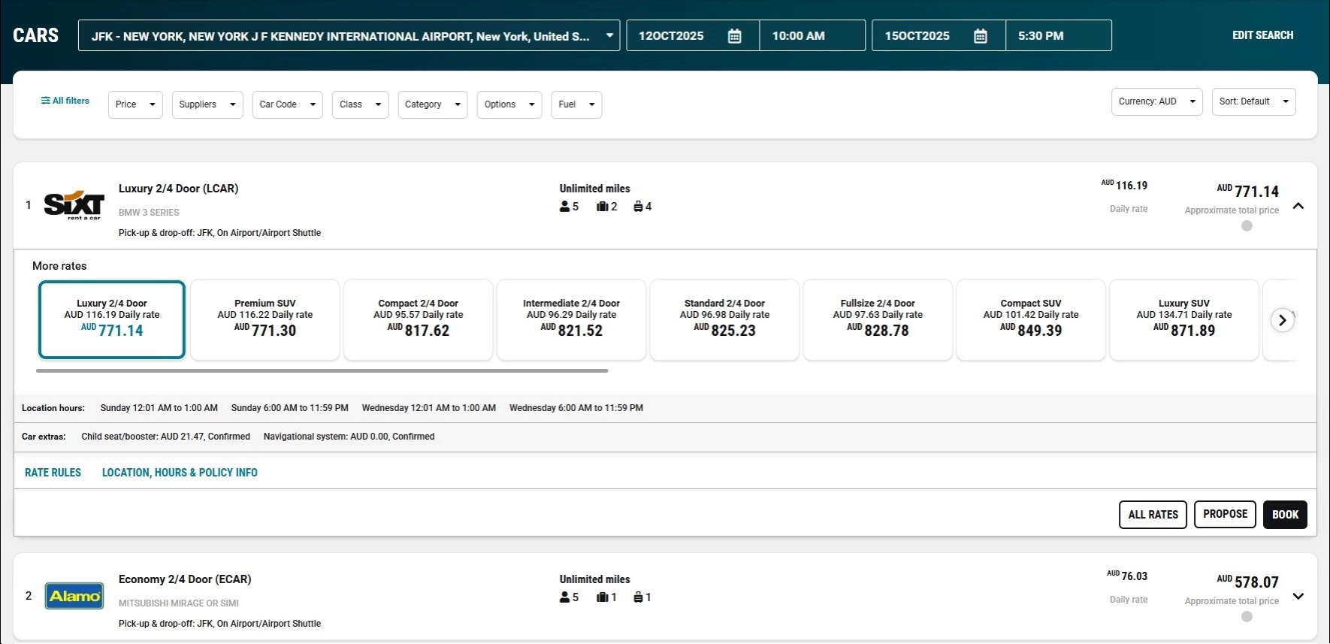Click grey status dot under Sixt price
This screenshot has width=1330, height=644.
(1247, 226)
